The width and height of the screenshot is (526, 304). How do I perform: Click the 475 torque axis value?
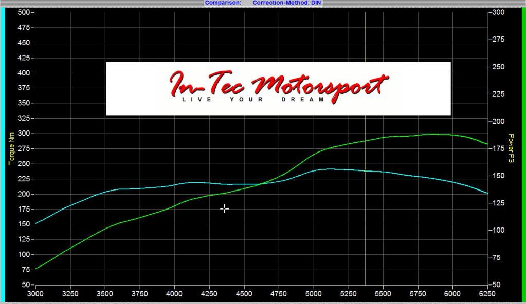point(24,28)
